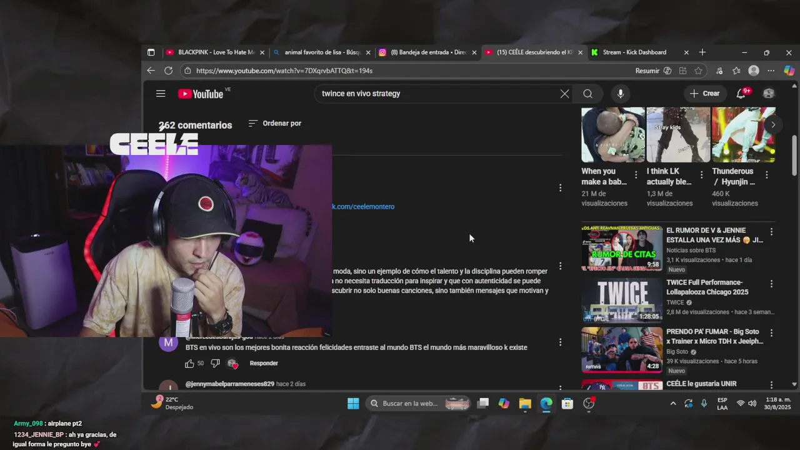Click the browser address bar URL

click(284, 71)
